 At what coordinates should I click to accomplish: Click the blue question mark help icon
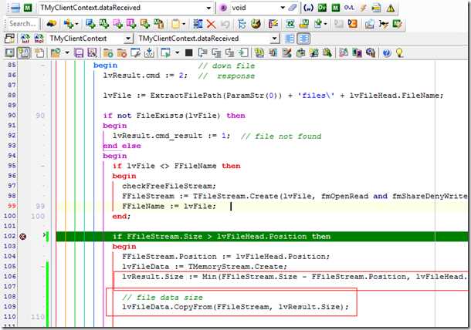pos(387,53)
